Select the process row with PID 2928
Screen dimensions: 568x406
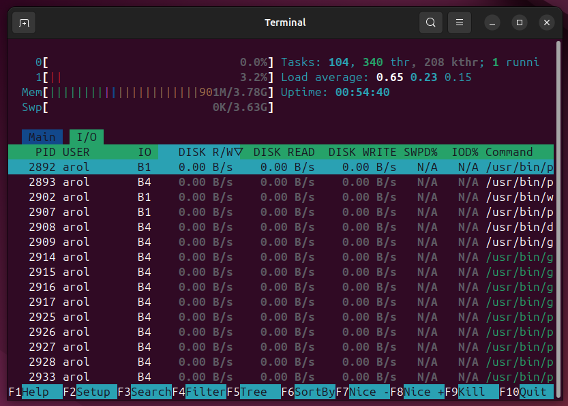[281, 362]
